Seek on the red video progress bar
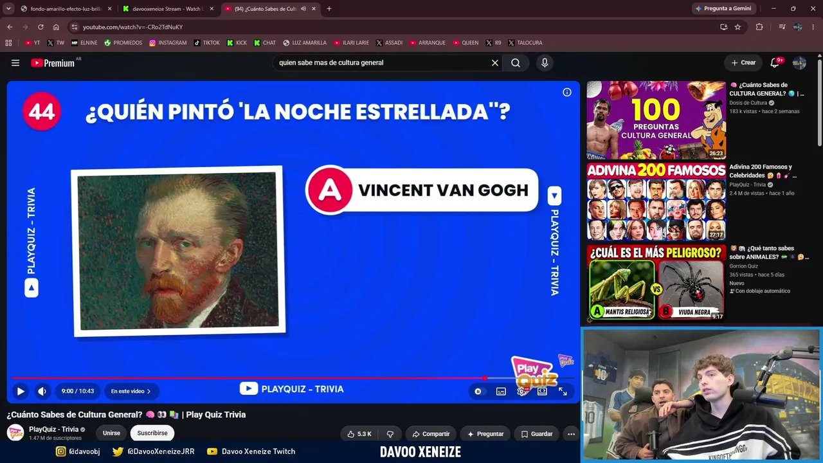 tap(293, 378)
